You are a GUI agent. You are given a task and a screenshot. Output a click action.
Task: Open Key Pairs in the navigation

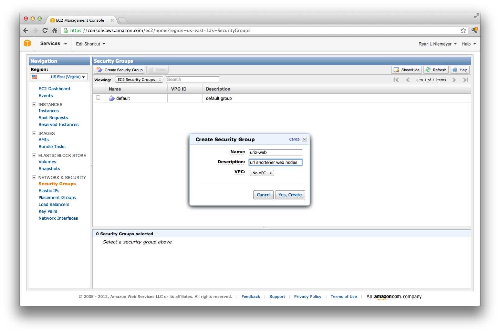pos(48,211)
